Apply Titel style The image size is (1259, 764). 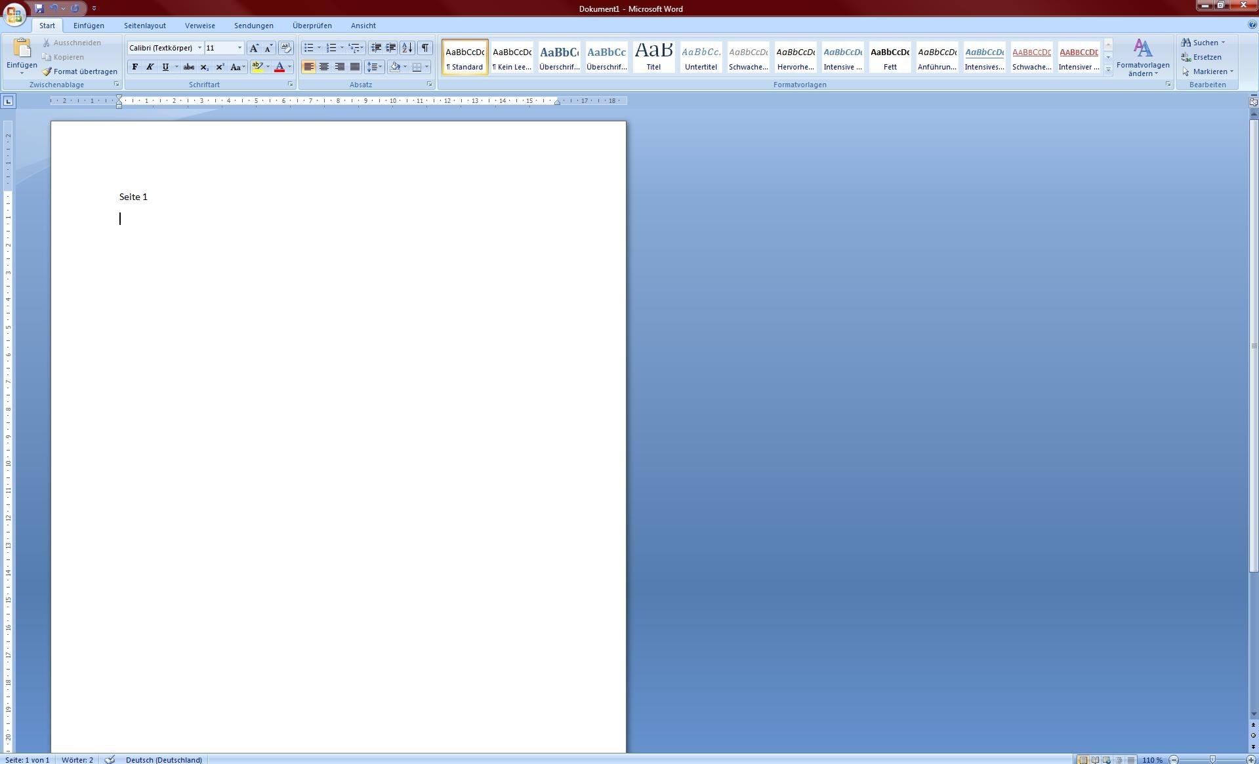click(x=653, y=56)
